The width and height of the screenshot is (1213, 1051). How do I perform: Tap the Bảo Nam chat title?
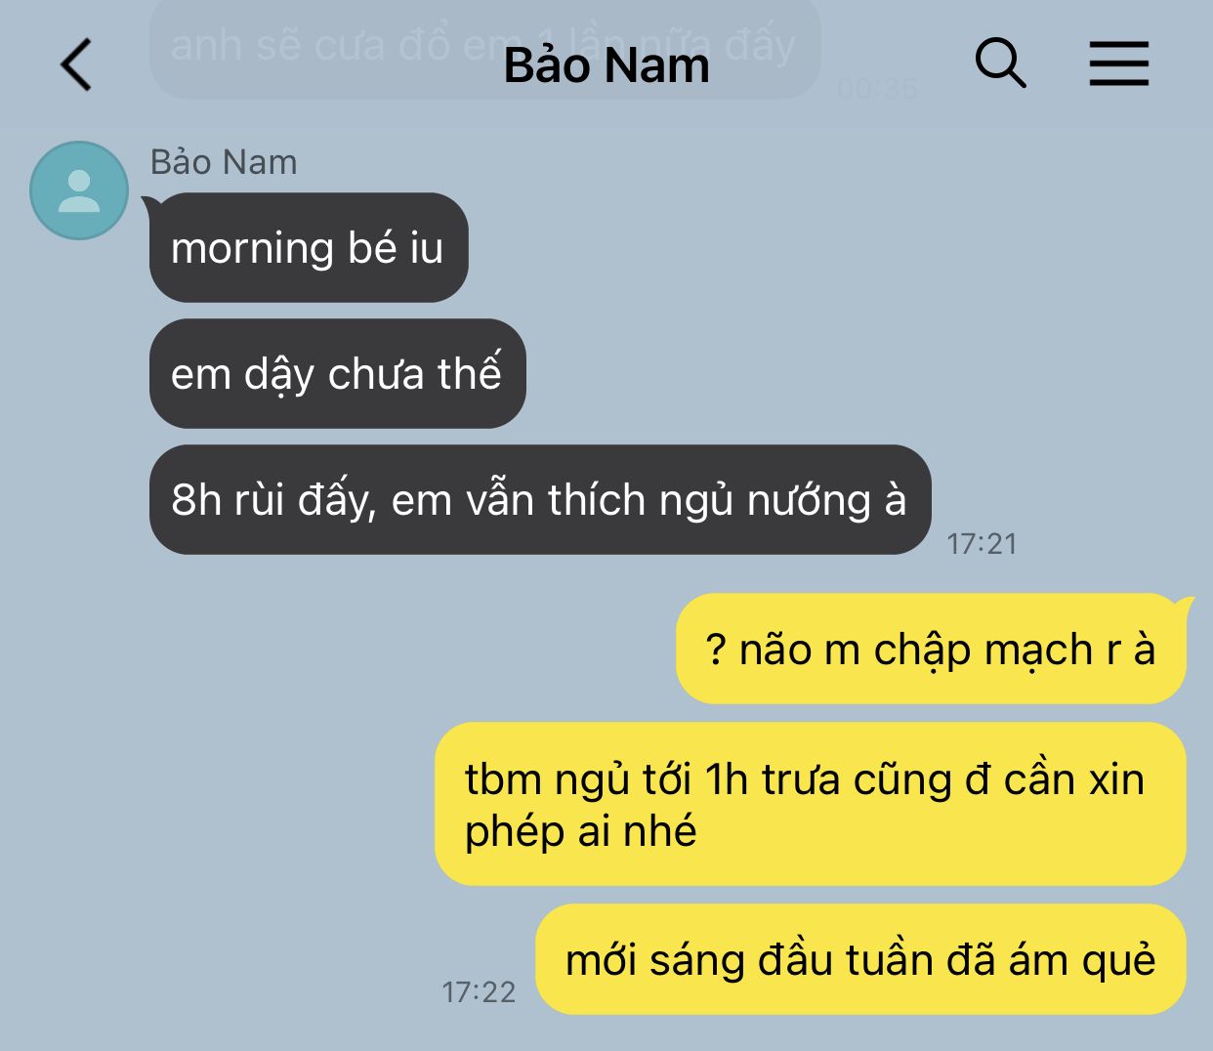[606, 65]
